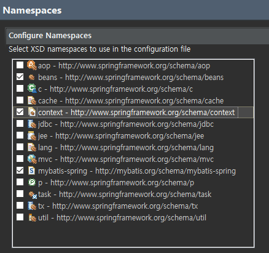Click the jdbc namespace icon
Screen dimensions: 269x253
click(32, 124)
